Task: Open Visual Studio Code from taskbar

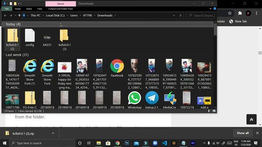Action: (x=165, y=143)
